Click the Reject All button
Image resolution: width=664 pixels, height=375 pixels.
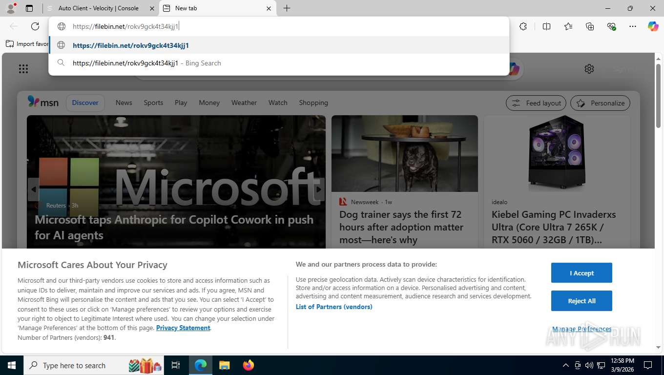point(581,301)
